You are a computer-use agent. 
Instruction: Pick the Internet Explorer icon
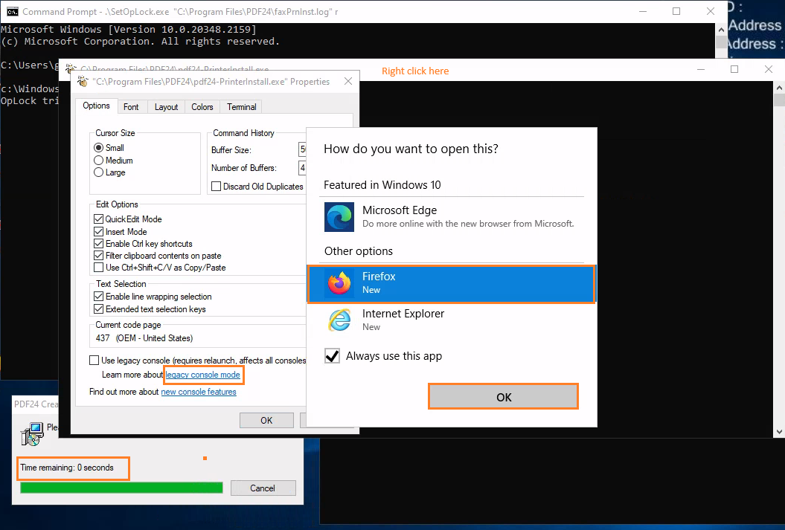(339, 320)
